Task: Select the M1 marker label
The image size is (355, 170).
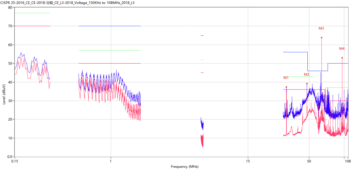Action: click(286, 78)
